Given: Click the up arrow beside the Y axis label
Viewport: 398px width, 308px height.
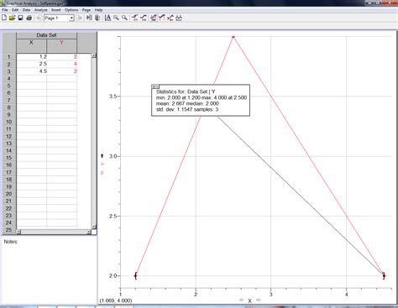Looking at the screenshot, I should [x=102, y=155].
